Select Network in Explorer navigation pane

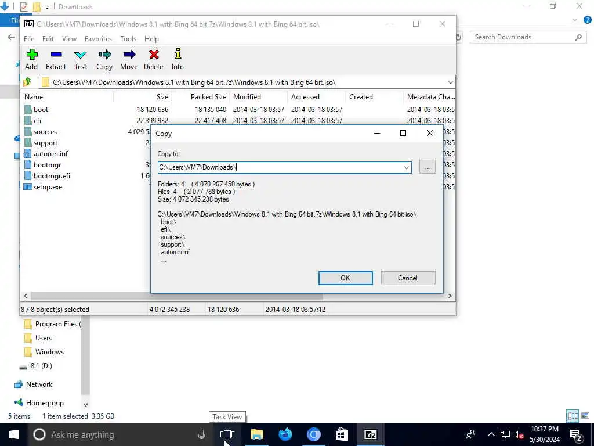click(x=33, y=384)
